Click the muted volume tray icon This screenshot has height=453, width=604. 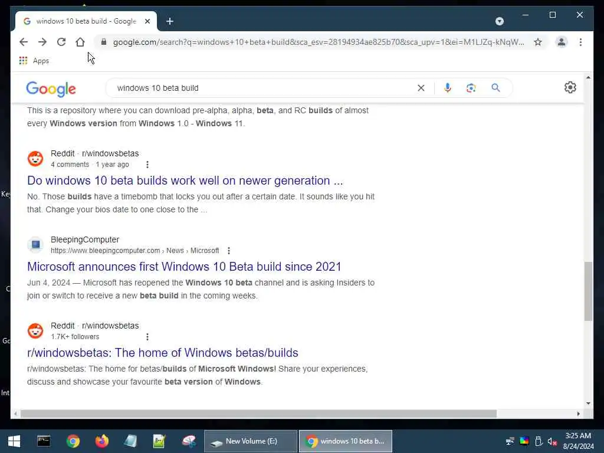(552, 441)
